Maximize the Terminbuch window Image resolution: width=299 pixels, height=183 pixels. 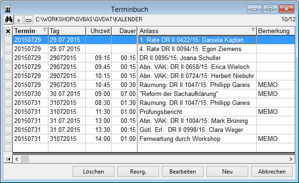tap(270, 9)
